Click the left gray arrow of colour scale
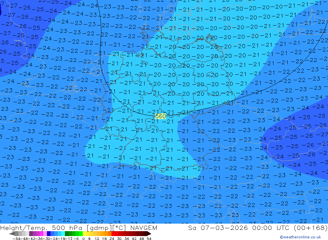The image size is (328, 240). pyautogui.click(x=12, y=233)
